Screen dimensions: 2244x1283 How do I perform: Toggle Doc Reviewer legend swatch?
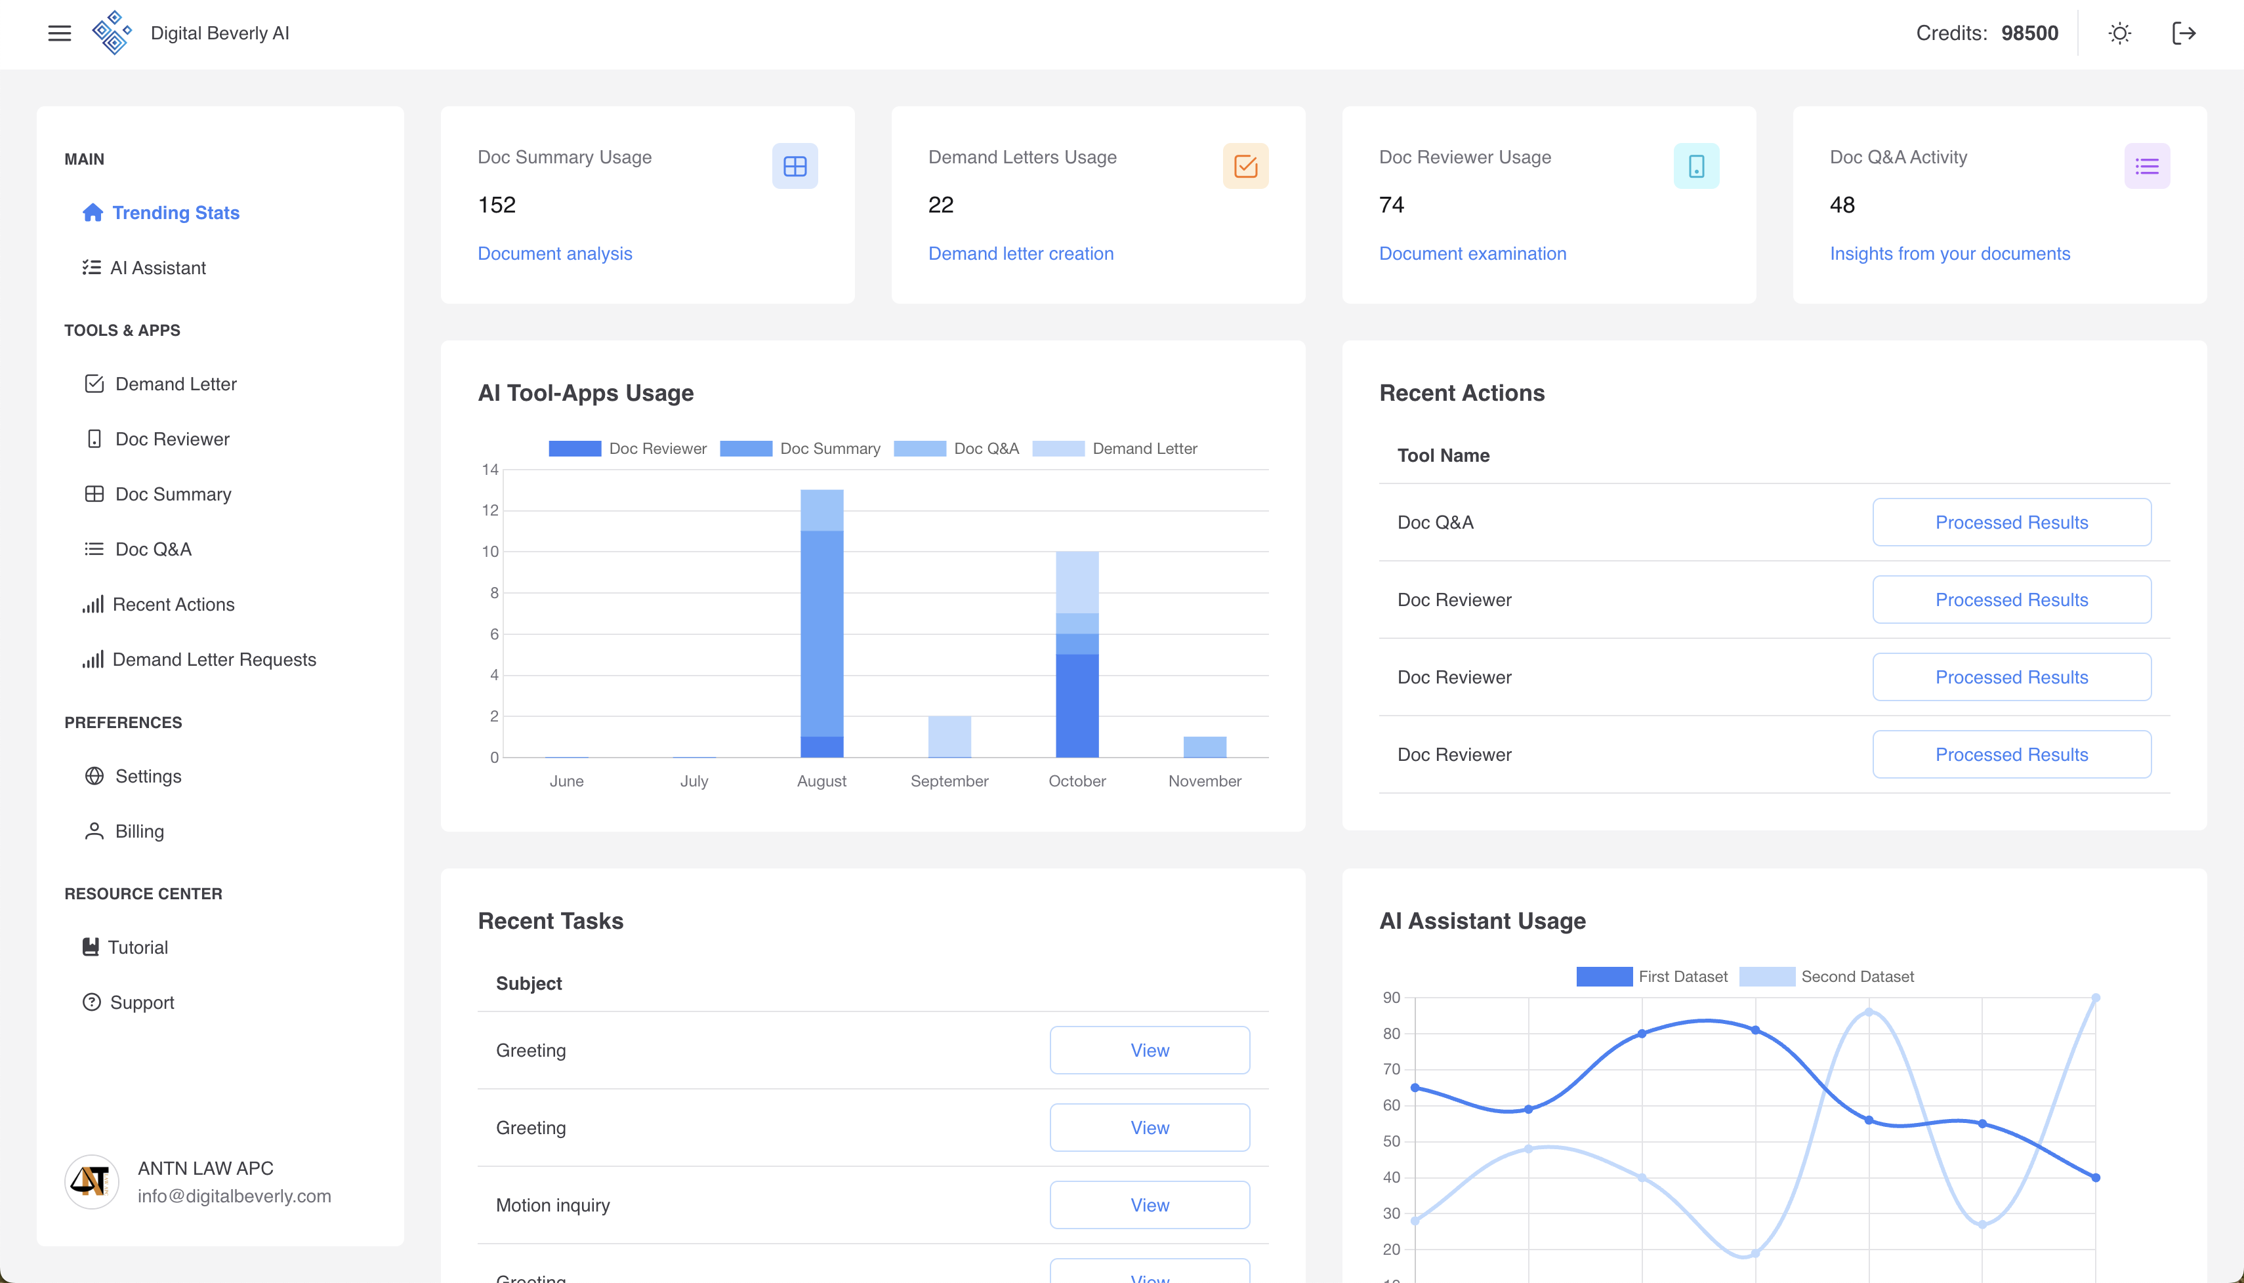575,449
